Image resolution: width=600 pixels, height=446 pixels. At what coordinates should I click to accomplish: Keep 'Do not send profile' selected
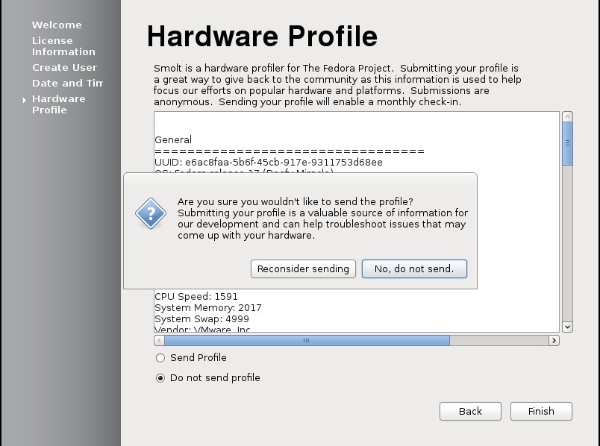(x=160, y=377)
